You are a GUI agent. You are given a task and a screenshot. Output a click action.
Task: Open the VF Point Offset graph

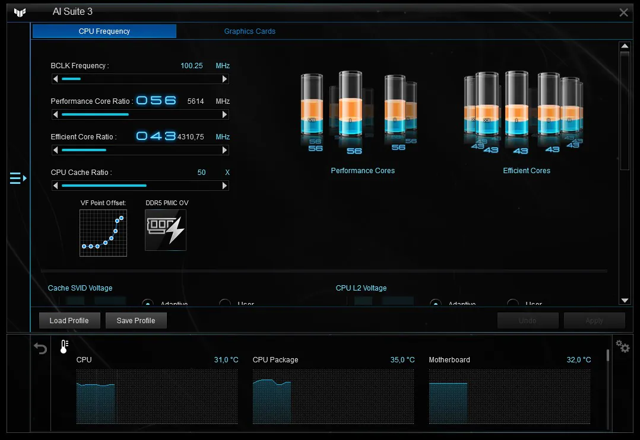[103, 233]
